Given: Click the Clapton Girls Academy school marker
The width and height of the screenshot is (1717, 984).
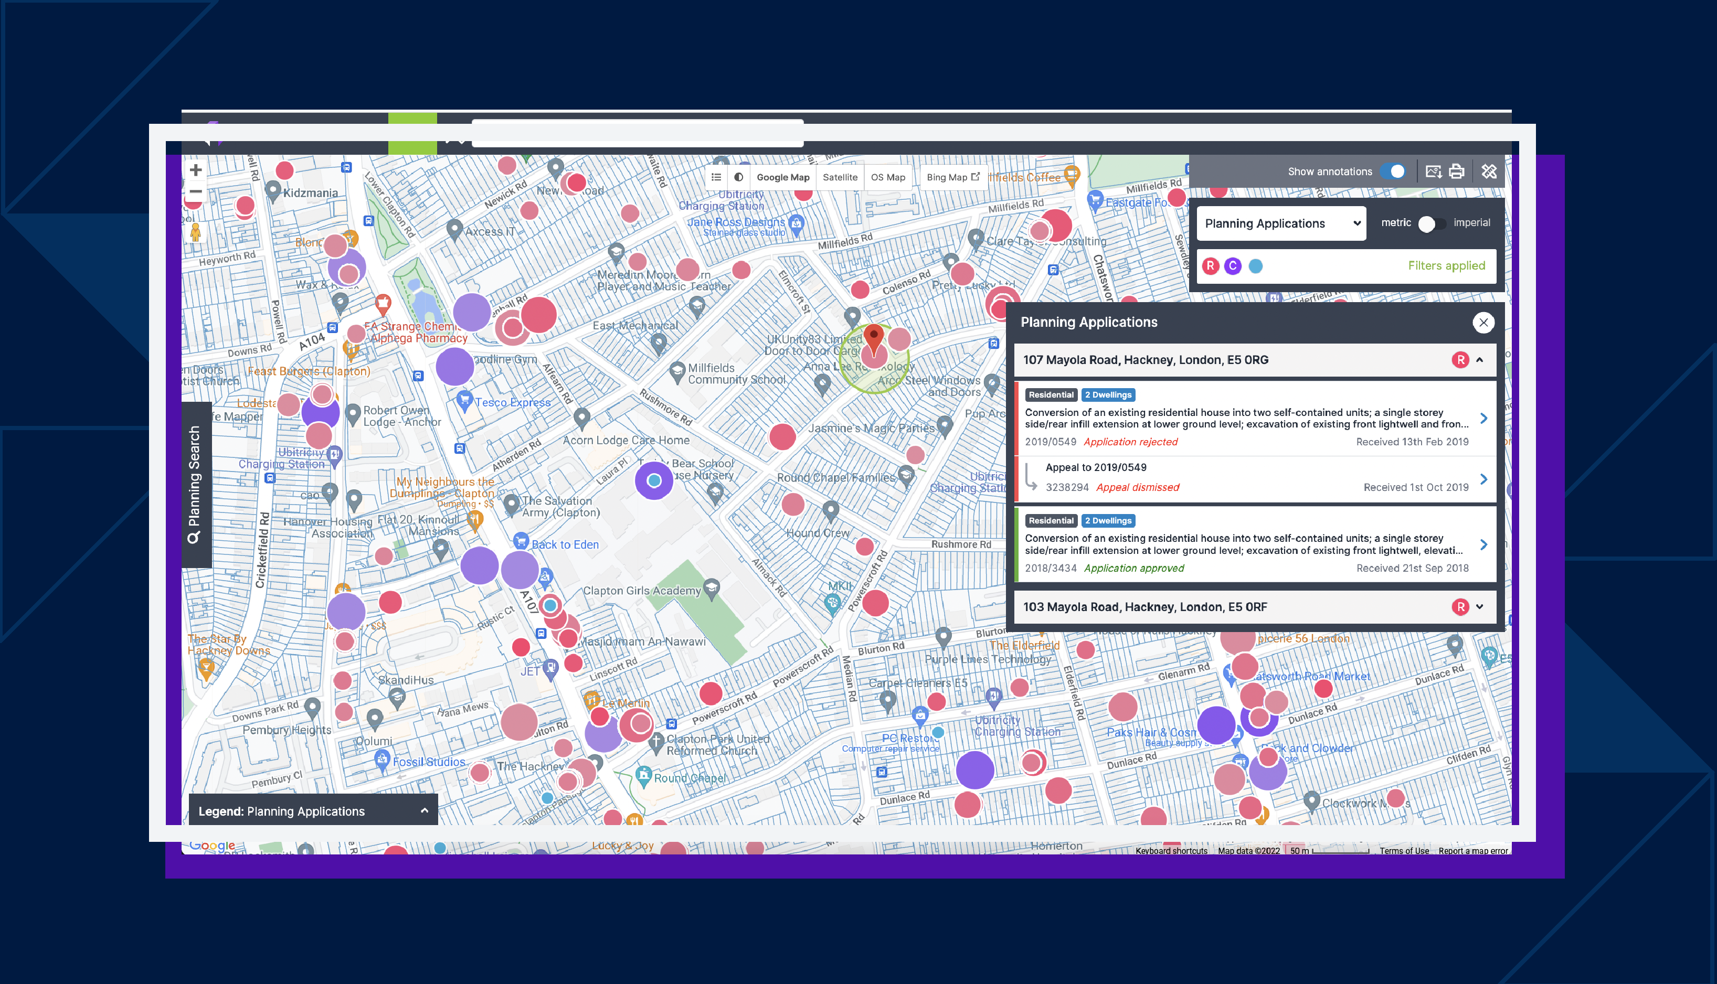Looking at the screenshot, I should point(711,589).
